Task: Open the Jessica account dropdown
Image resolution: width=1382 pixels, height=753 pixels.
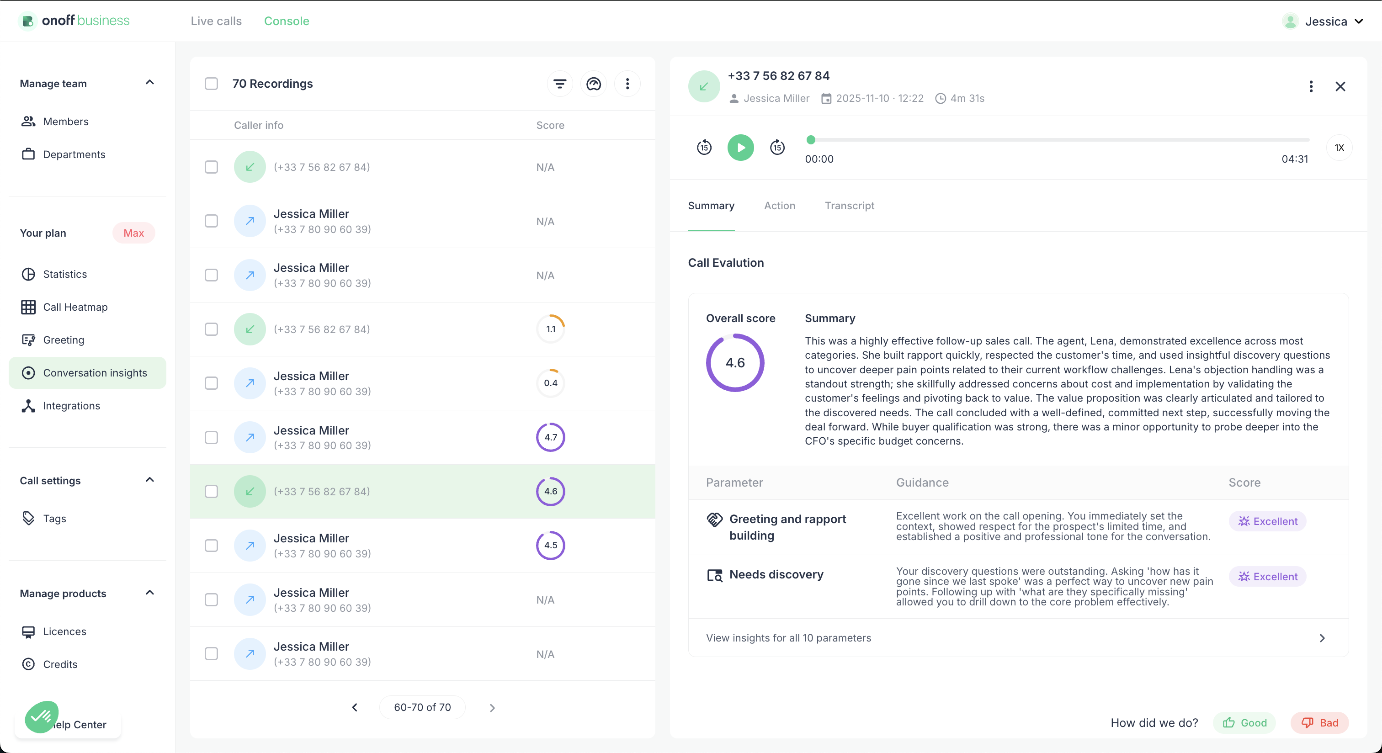Action: pos(1323,21)
